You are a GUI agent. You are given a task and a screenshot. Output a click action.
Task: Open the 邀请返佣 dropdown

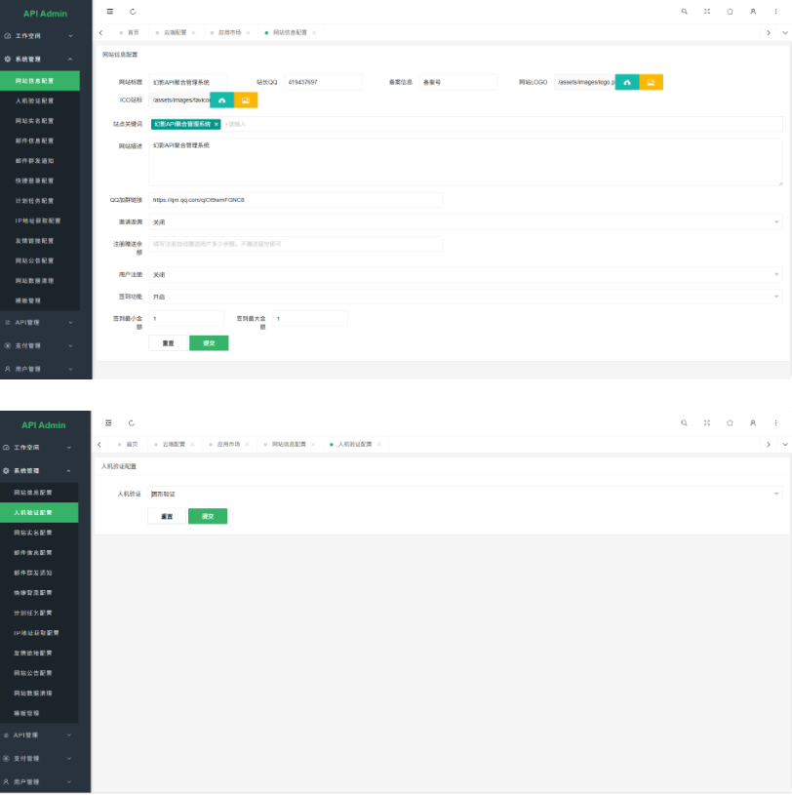[x=466, y=222]
